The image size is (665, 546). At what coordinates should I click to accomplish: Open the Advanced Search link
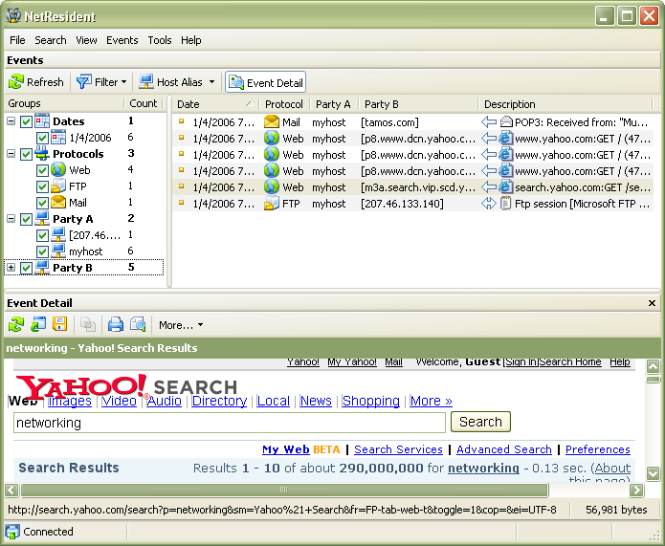(504, 449)
